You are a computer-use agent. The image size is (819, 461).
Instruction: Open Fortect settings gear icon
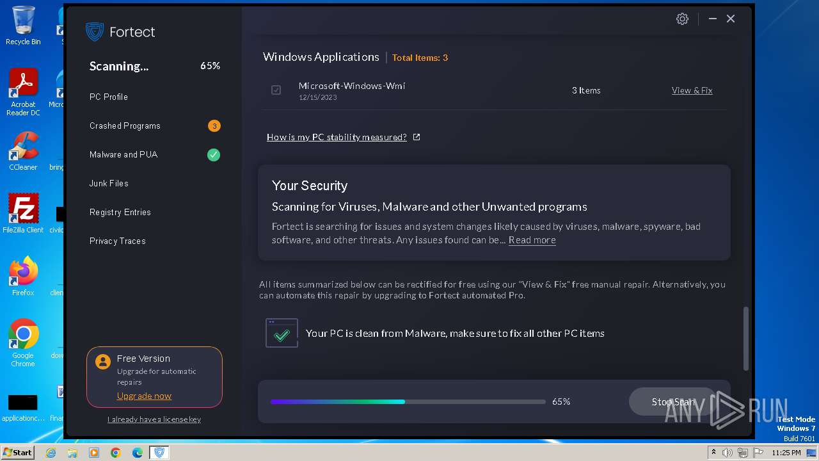point(682,19)
